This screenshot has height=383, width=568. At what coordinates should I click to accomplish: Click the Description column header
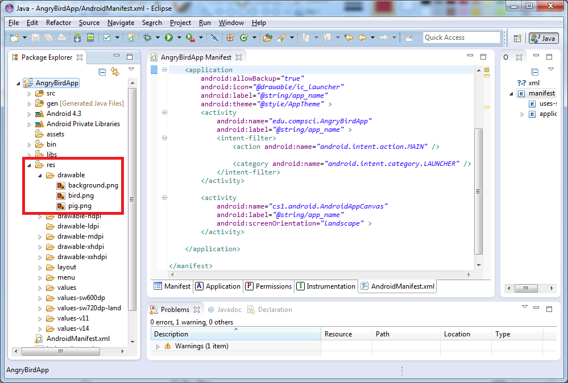point(171,334)
